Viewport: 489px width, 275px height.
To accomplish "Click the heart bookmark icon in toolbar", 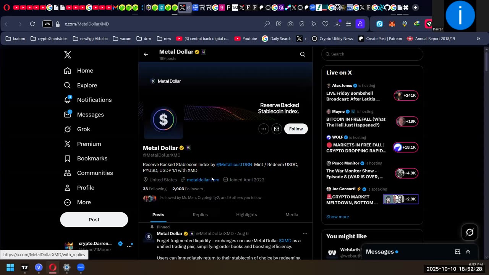I will pyautogui.click(x=325, y=24).
